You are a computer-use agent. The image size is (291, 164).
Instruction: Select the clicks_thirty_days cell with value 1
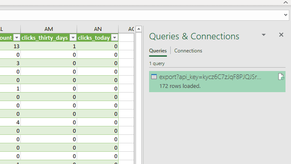click(49, 46)
